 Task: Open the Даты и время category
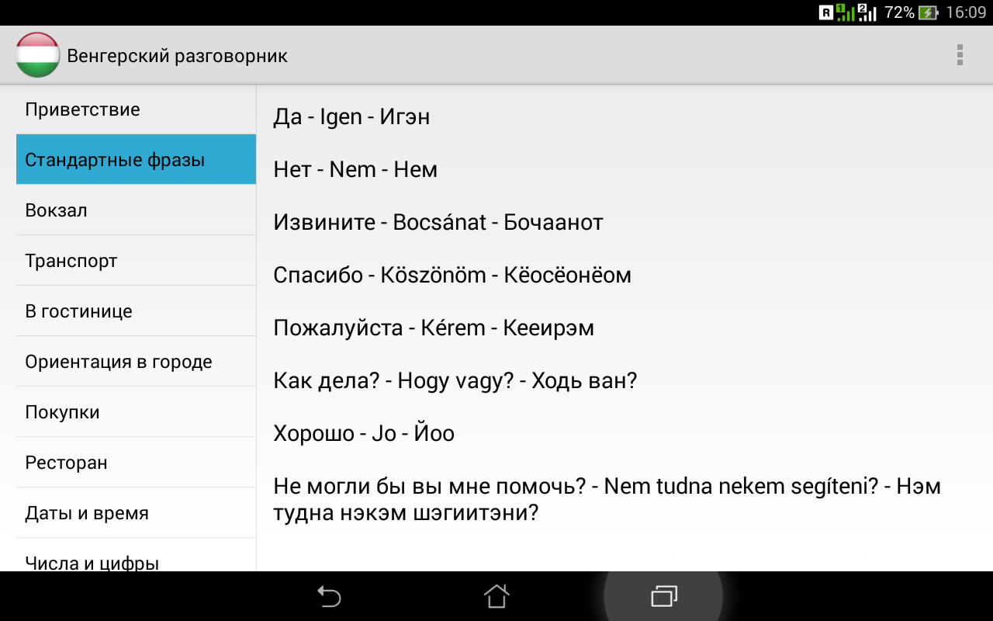tap(136, 513)
